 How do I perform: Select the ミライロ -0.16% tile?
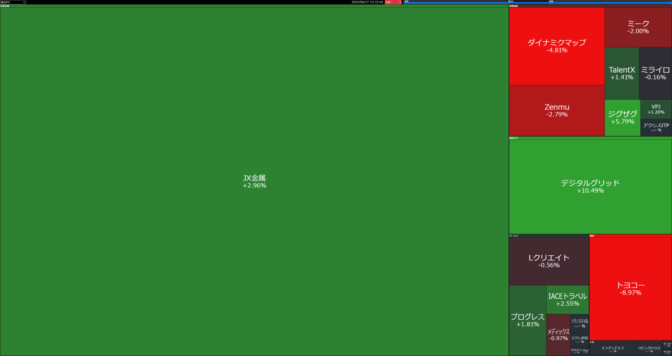click(x=655, y=73)
